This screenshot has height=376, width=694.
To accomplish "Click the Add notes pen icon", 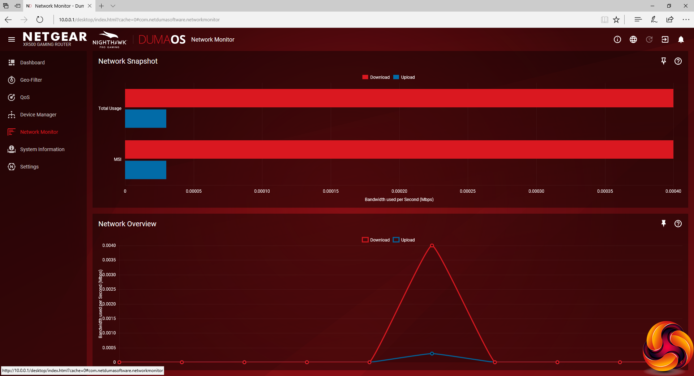I will coord(654,20).
